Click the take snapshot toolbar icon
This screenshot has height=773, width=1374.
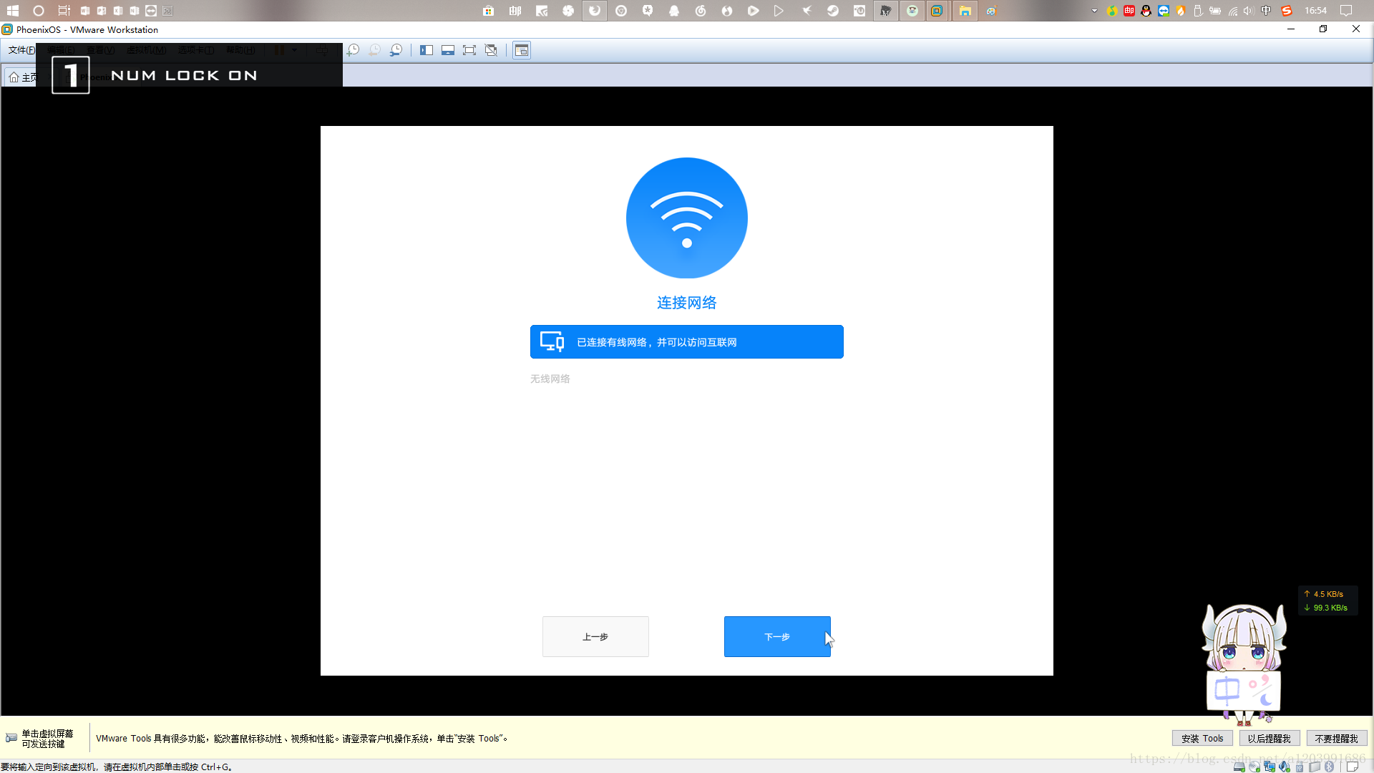click(354, 50)
